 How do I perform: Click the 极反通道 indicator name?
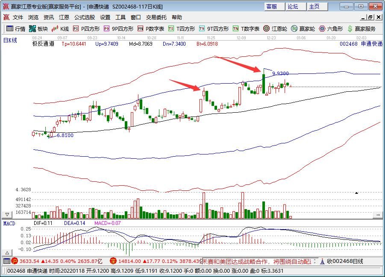point(43,44)
